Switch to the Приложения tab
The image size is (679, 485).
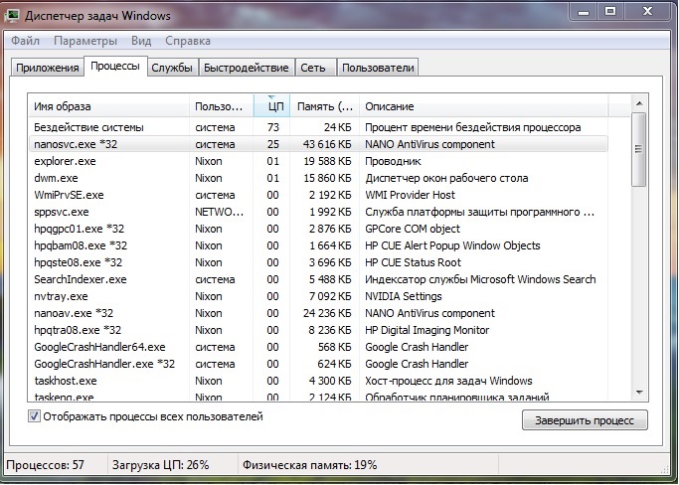point(47,68)
